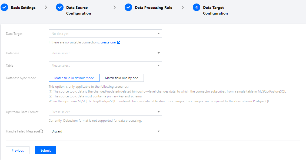Go to the Data Processing Rule step

coord(153,8)
